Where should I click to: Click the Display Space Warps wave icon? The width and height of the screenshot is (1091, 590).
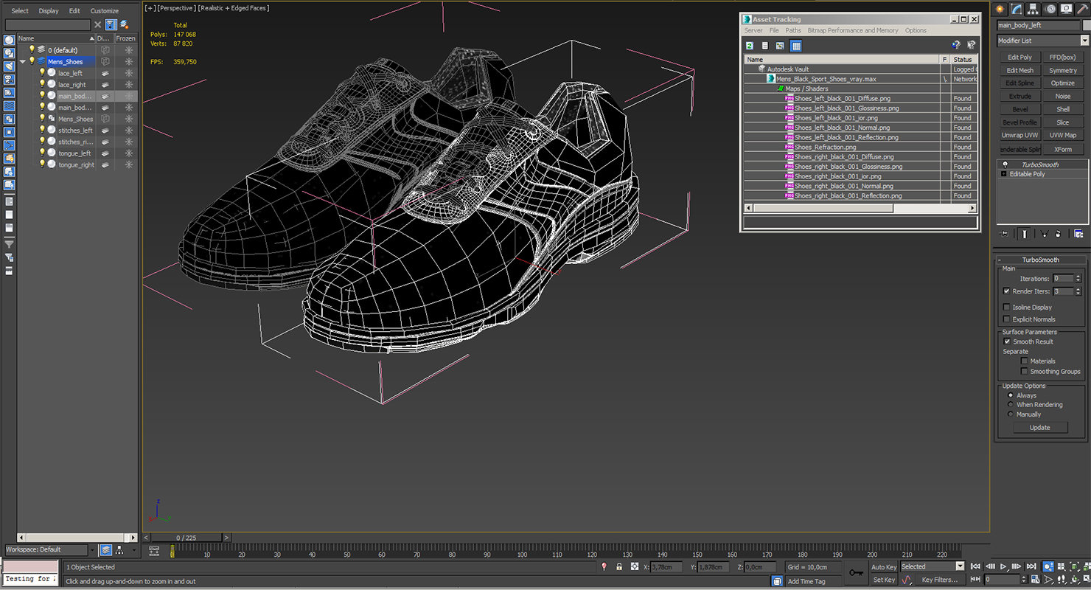coord(9,106)
